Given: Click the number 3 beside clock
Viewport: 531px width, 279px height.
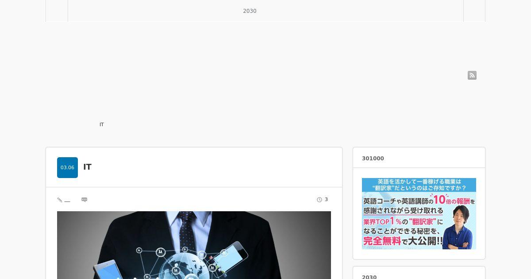Looking at the screenshot, I should pos(326,200).
